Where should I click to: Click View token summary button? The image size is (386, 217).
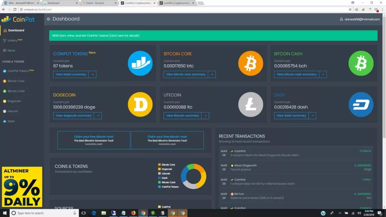click(x=71, y=74)
